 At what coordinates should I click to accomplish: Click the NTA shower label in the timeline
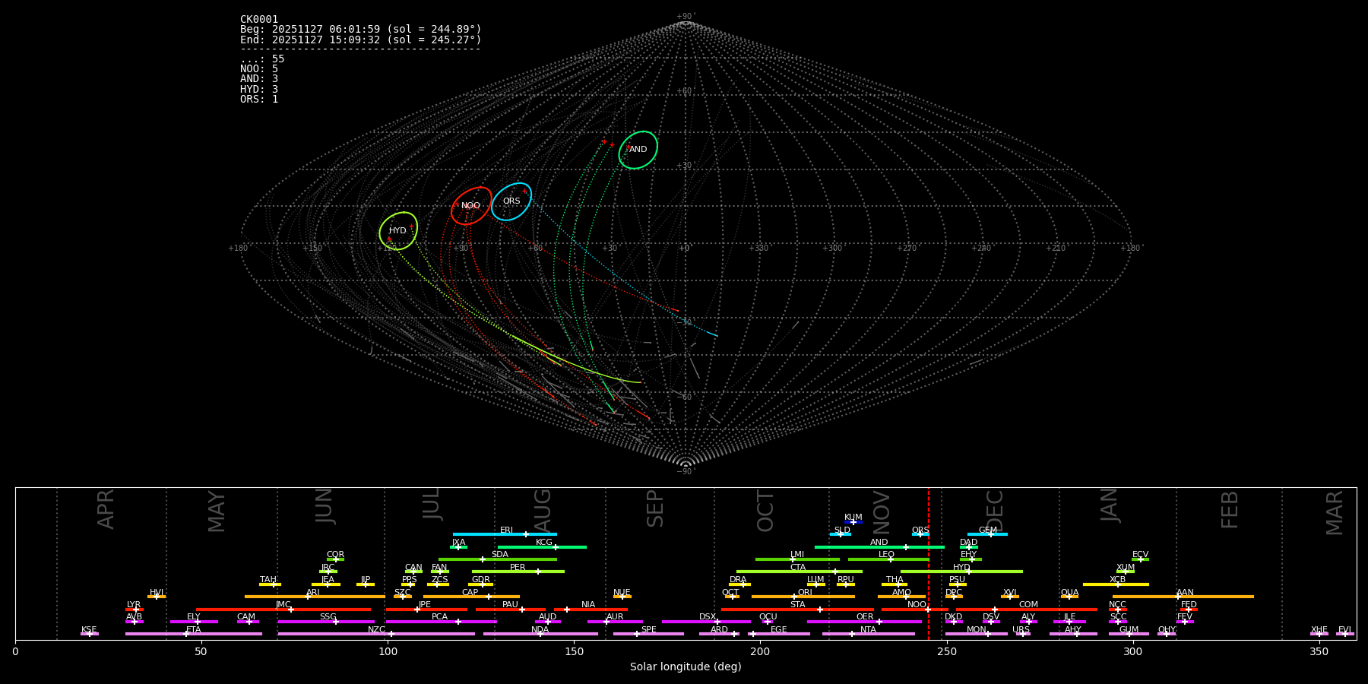(868, 630)
